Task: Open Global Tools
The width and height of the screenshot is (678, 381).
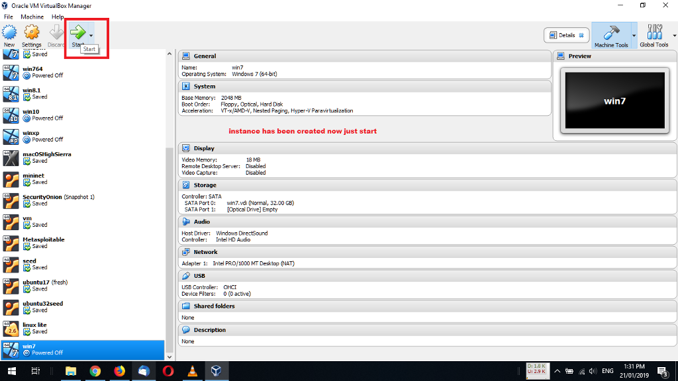Action: tap(655, 35)
